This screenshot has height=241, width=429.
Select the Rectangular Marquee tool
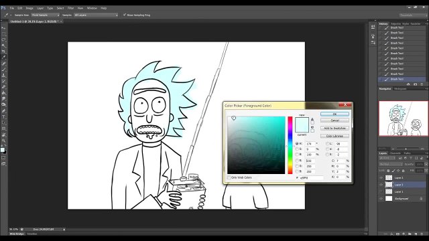coord(3,34)
